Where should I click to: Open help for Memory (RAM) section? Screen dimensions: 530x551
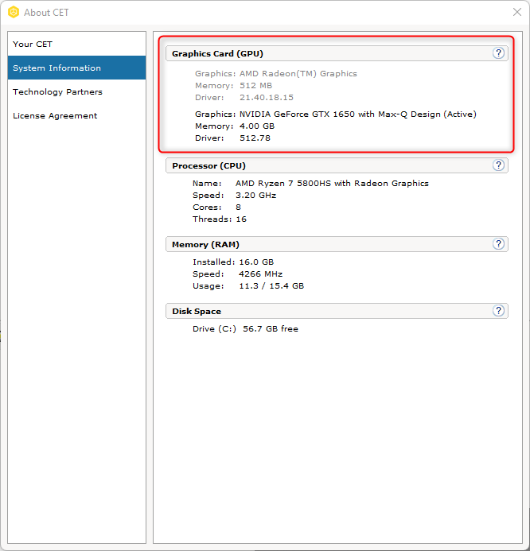tap(498, 244)
